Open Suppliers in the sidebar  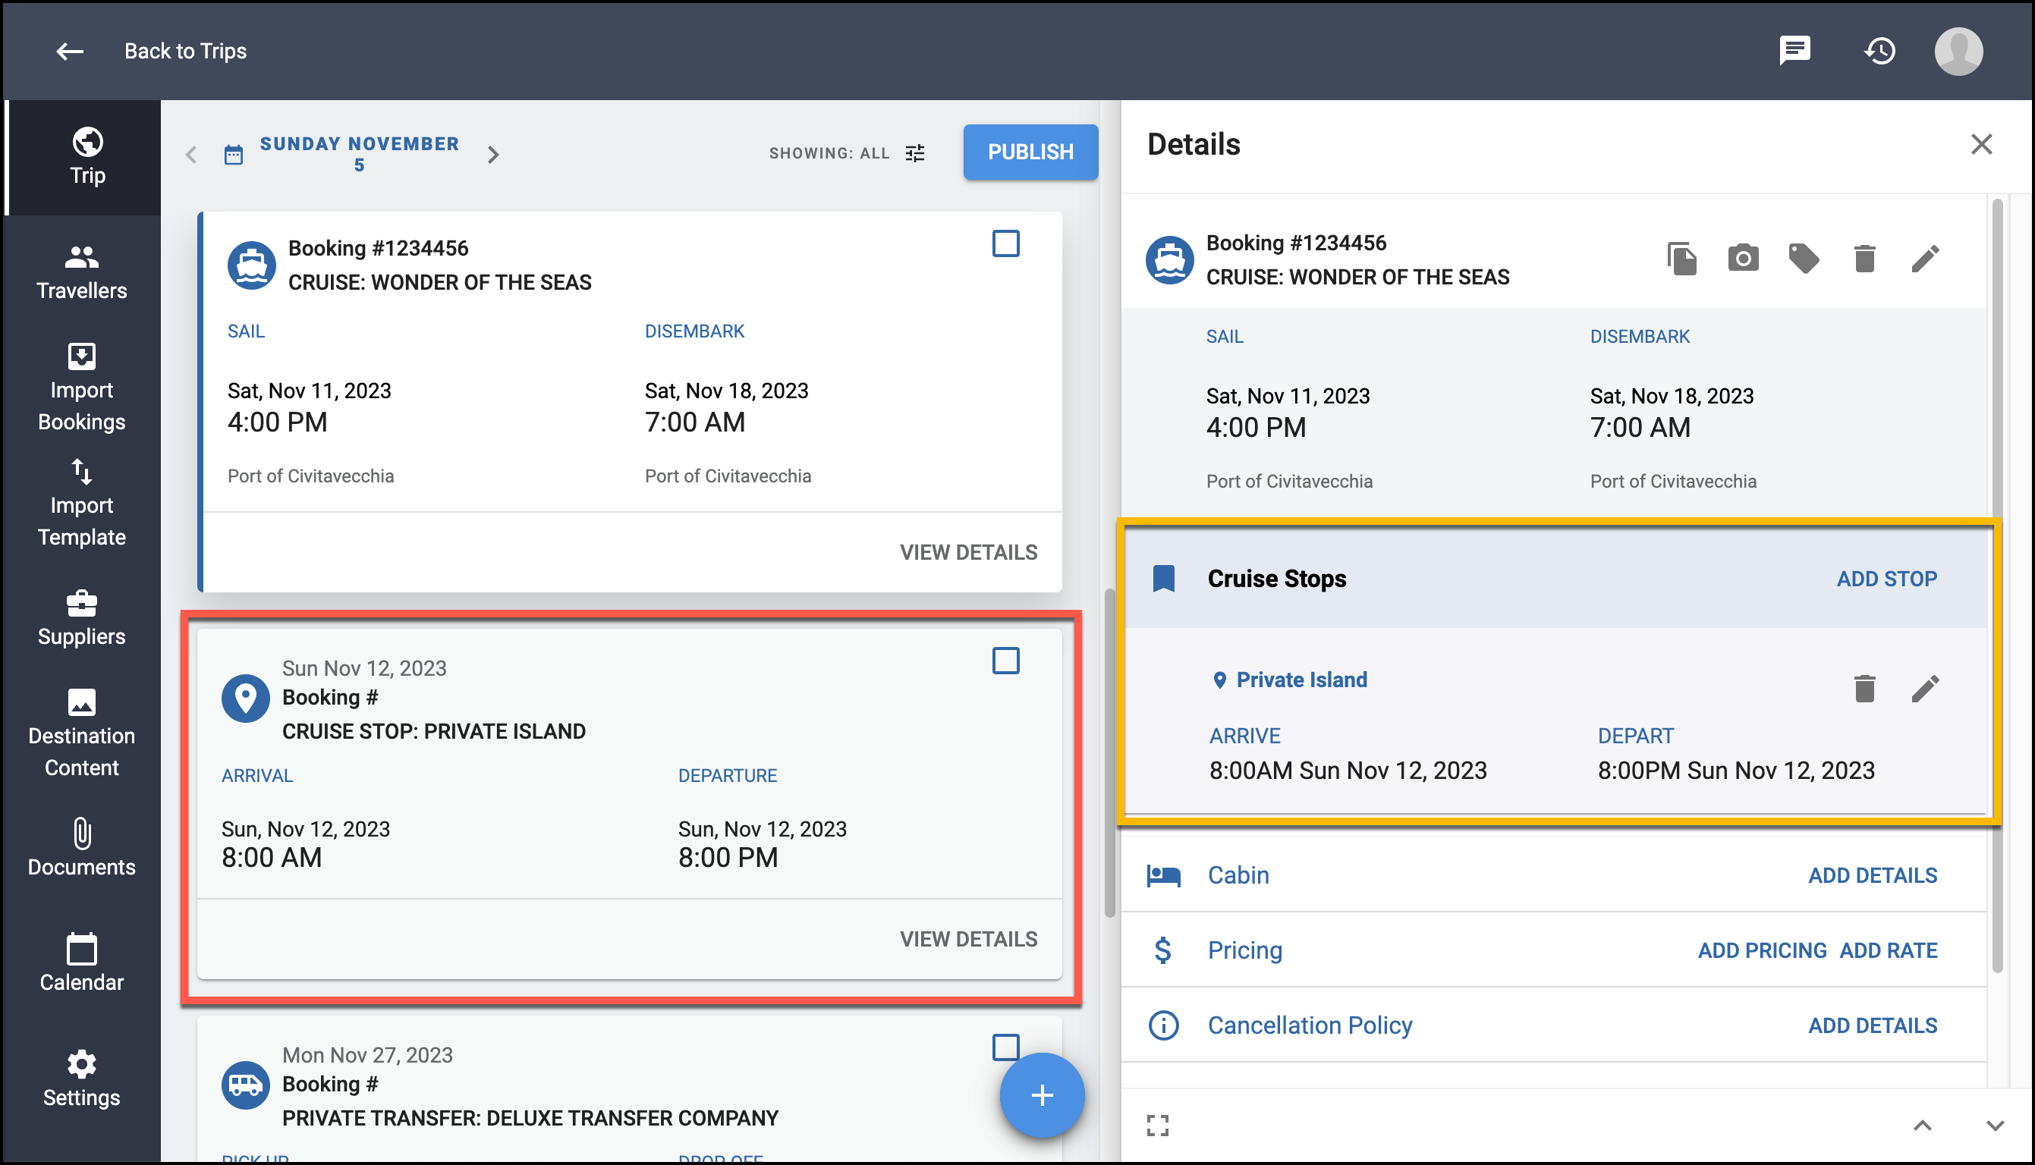click(82, 617)
